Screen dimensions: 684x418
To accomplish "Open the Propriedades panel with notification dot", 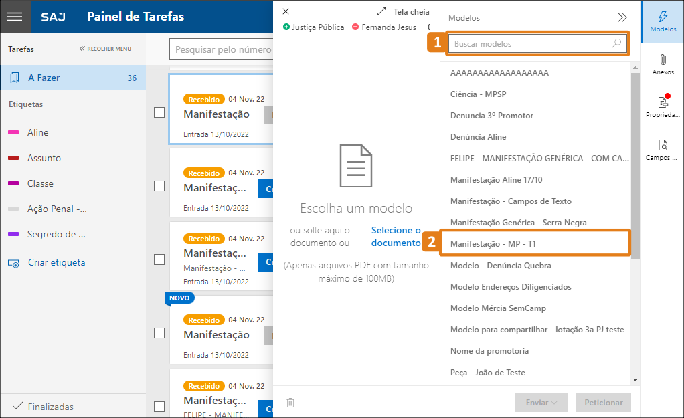I will pos(663,107).
